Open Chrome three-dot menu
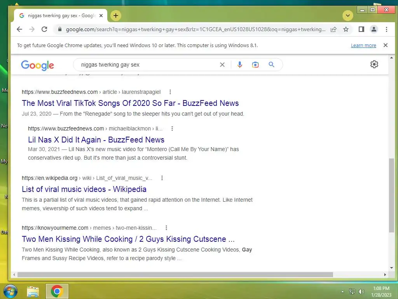The image size is (398, 299). point(386,29)
